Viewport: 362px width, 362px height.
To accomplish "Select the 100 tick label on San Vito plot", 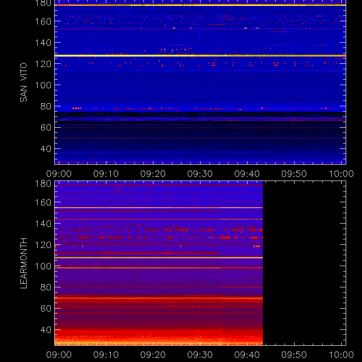I will [43, 85].
